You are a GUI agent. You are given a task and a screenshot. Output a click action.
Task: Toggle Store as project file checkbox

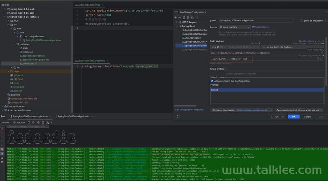[302, 21]
